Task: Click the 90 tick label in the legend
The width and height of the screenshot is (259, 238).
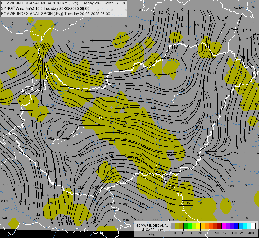Action: 217,233
